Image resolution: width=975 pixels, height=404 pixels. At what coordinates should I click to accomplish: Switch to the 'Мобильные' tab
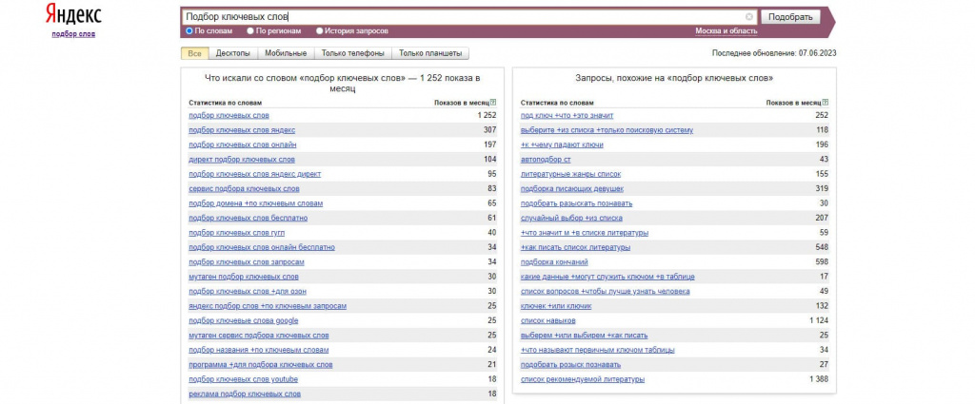[286, 53]
